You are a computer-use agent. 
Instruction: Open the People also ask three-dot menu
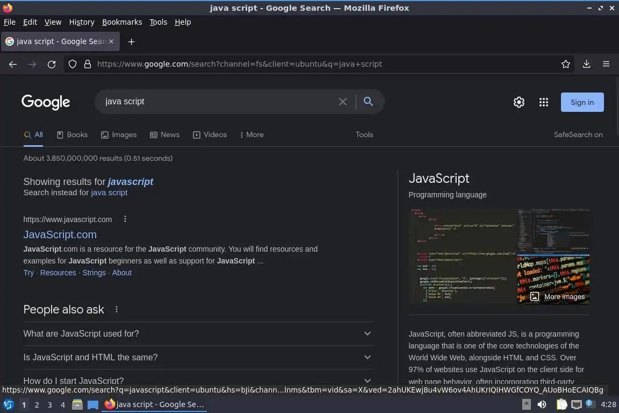tap(117, 309)
